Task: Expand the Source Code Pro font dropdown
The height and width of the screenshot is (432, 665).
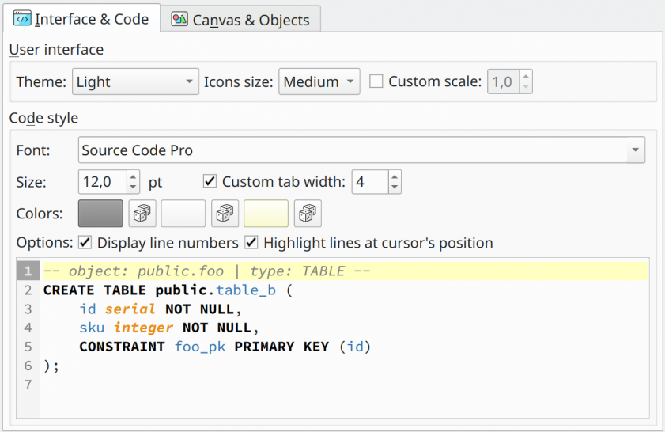Action: (x=361, y=150)
